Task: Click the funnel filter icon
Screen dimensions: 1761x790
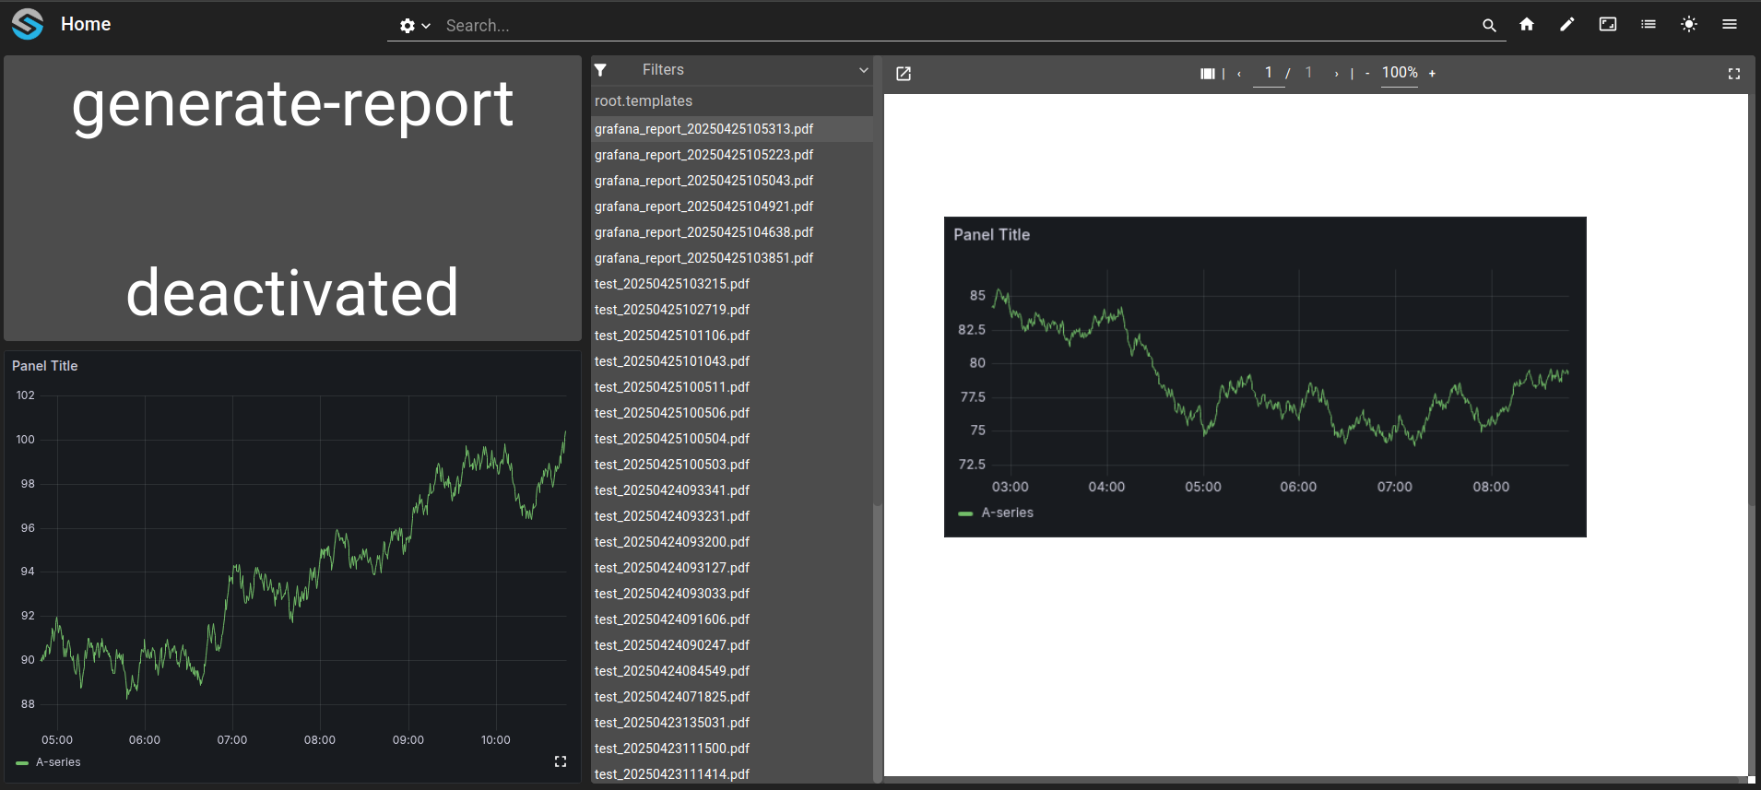Action: click(x=600, y=70)
